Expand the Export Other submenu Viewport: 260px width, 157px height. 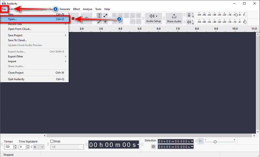click(x=34, y=56)
